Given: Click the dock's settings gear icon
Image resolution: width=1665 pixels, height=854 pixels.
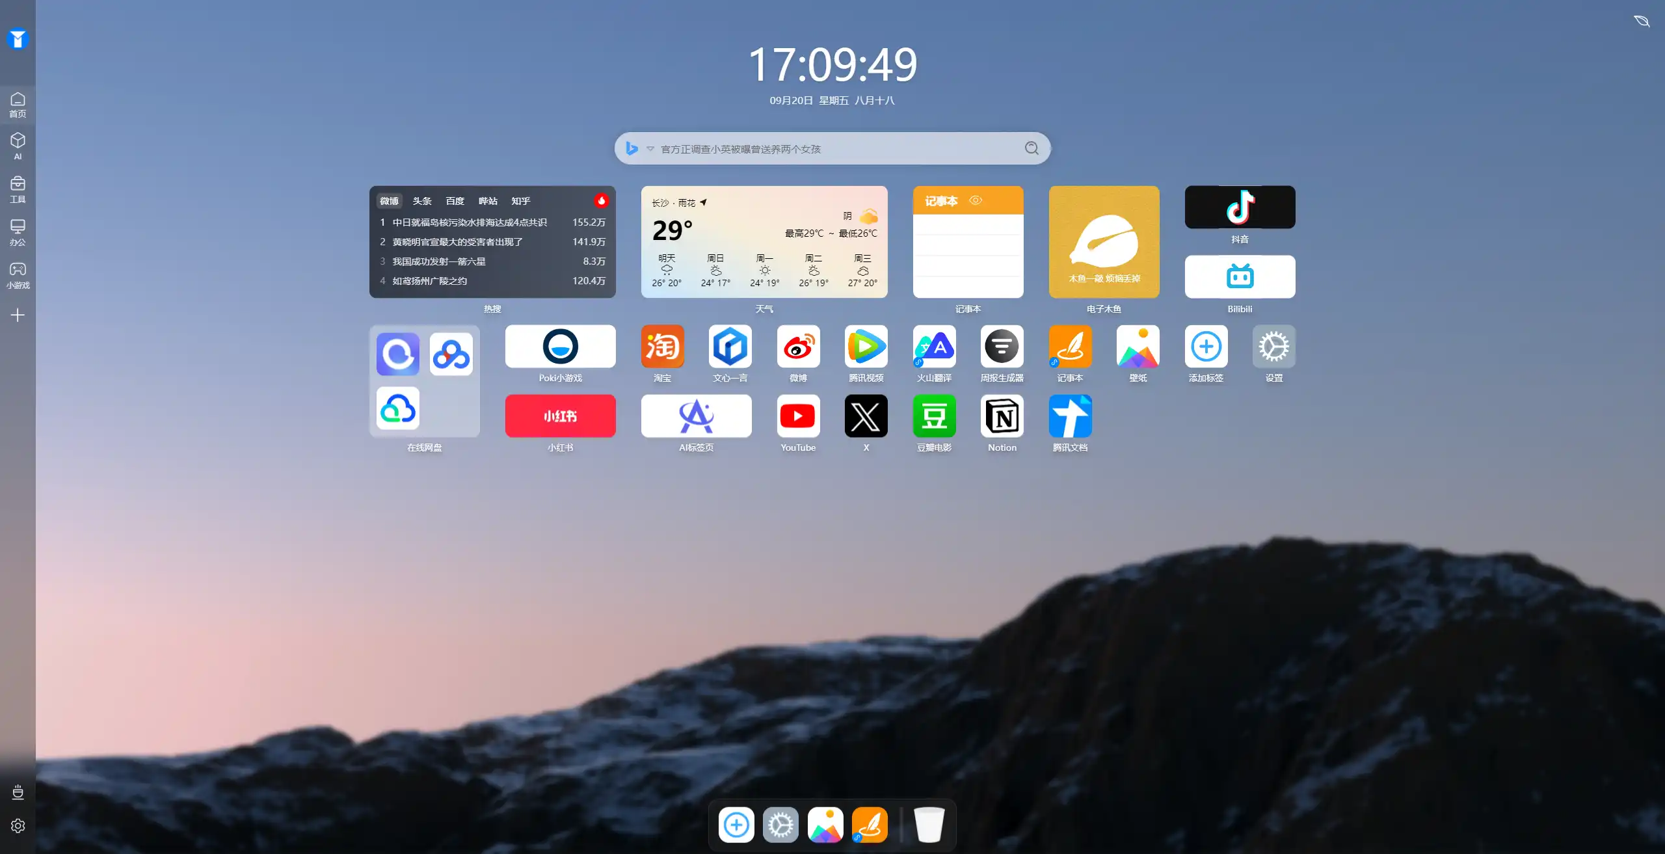Looking at the screenshot, I should click(780, 825).
